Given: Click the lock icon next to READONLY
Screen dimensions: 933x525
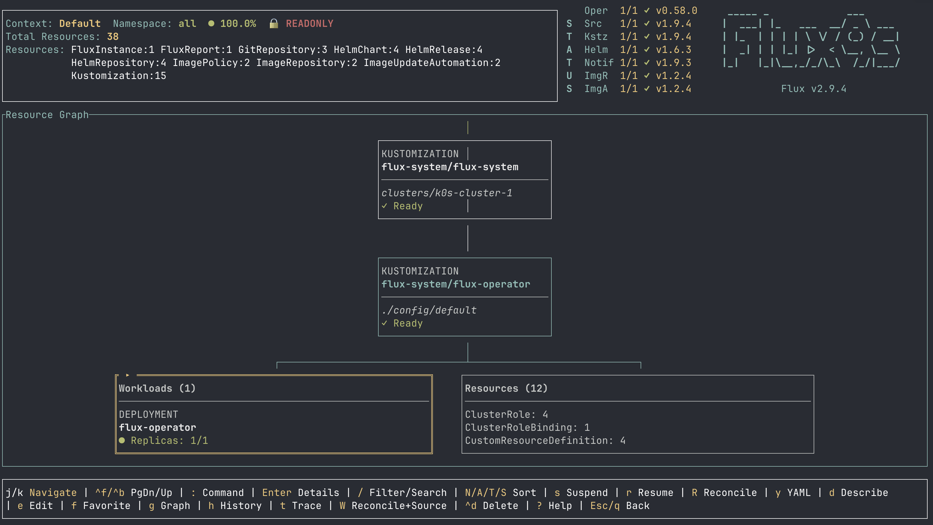Looking at the screenshot, I should point(274,24).
